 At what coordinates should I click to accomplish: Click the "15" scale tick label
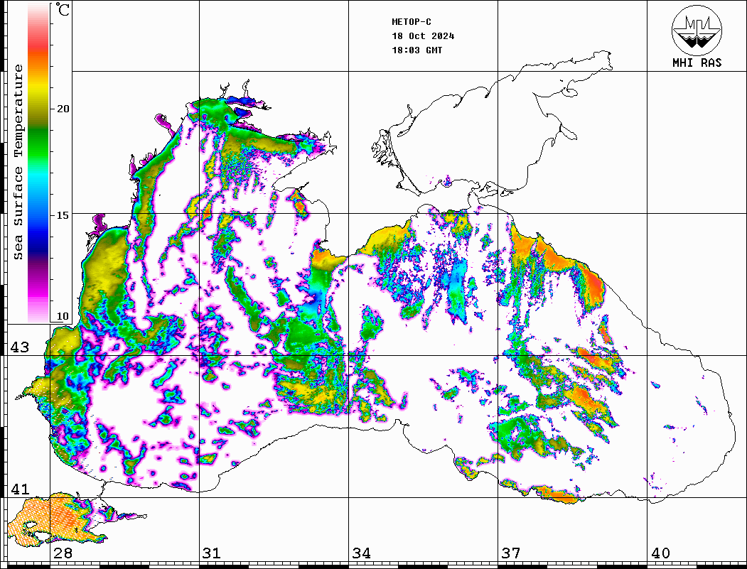(x=63, y=215)
